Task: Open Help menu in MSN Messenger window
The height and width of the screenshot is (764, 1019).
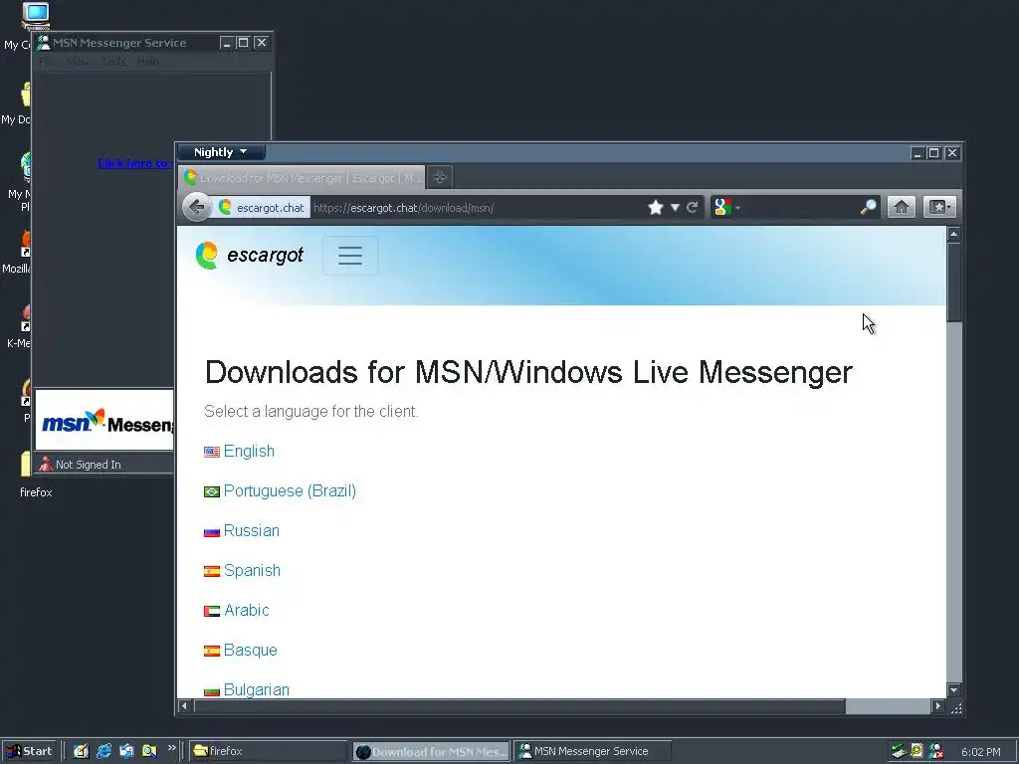Action: (148, 61)
